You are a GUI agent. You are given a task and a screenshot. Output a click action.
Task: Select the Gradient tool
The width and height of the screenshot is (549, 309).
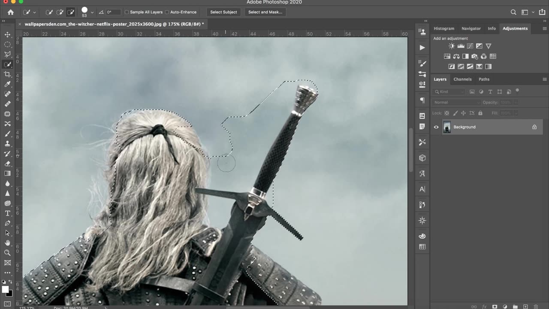[x=7, y=173]
